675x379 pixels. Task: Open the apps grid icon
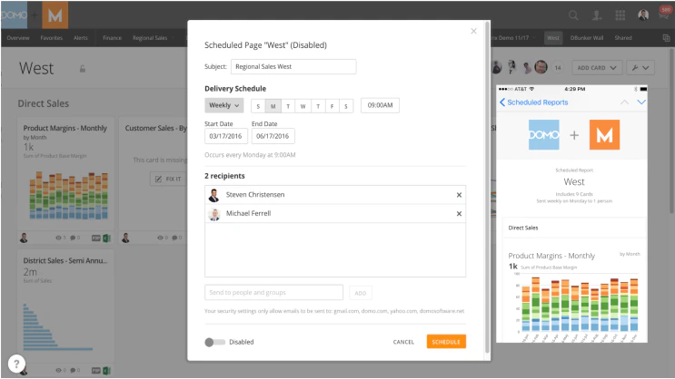[x=620, y=15]
